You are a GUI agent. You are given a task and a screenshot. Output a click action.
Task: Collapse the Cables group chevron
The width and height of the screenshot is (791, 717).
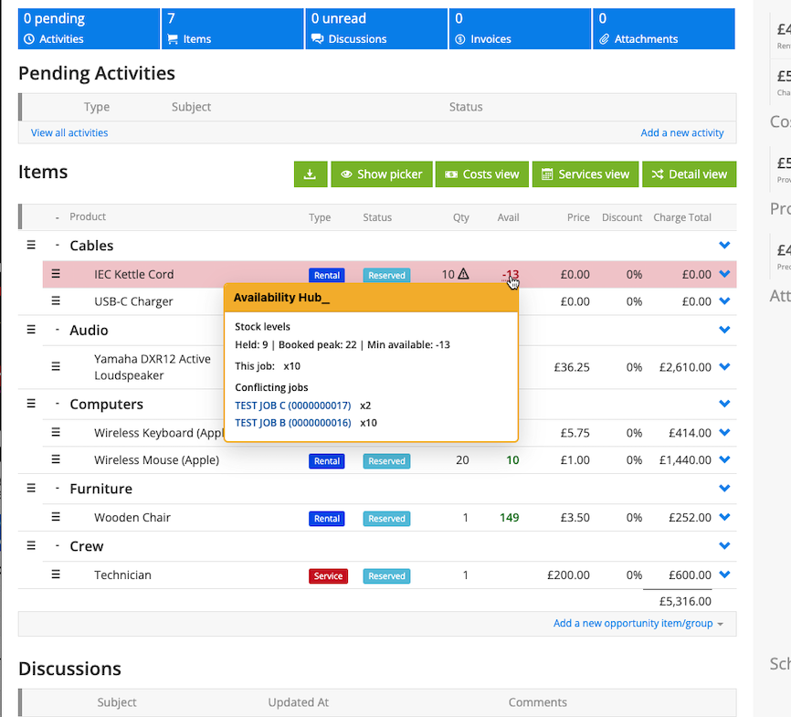(x=724, y=245)
